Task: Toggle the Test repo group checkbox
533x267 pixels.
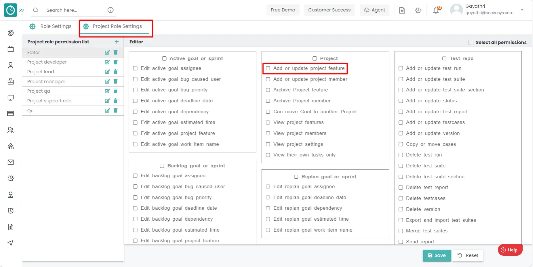Action: coord(444,58)
